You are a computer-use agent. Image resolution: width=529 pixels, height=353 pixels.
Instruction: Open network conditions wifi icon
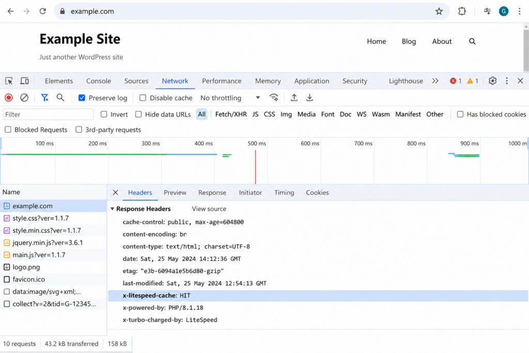274,98
